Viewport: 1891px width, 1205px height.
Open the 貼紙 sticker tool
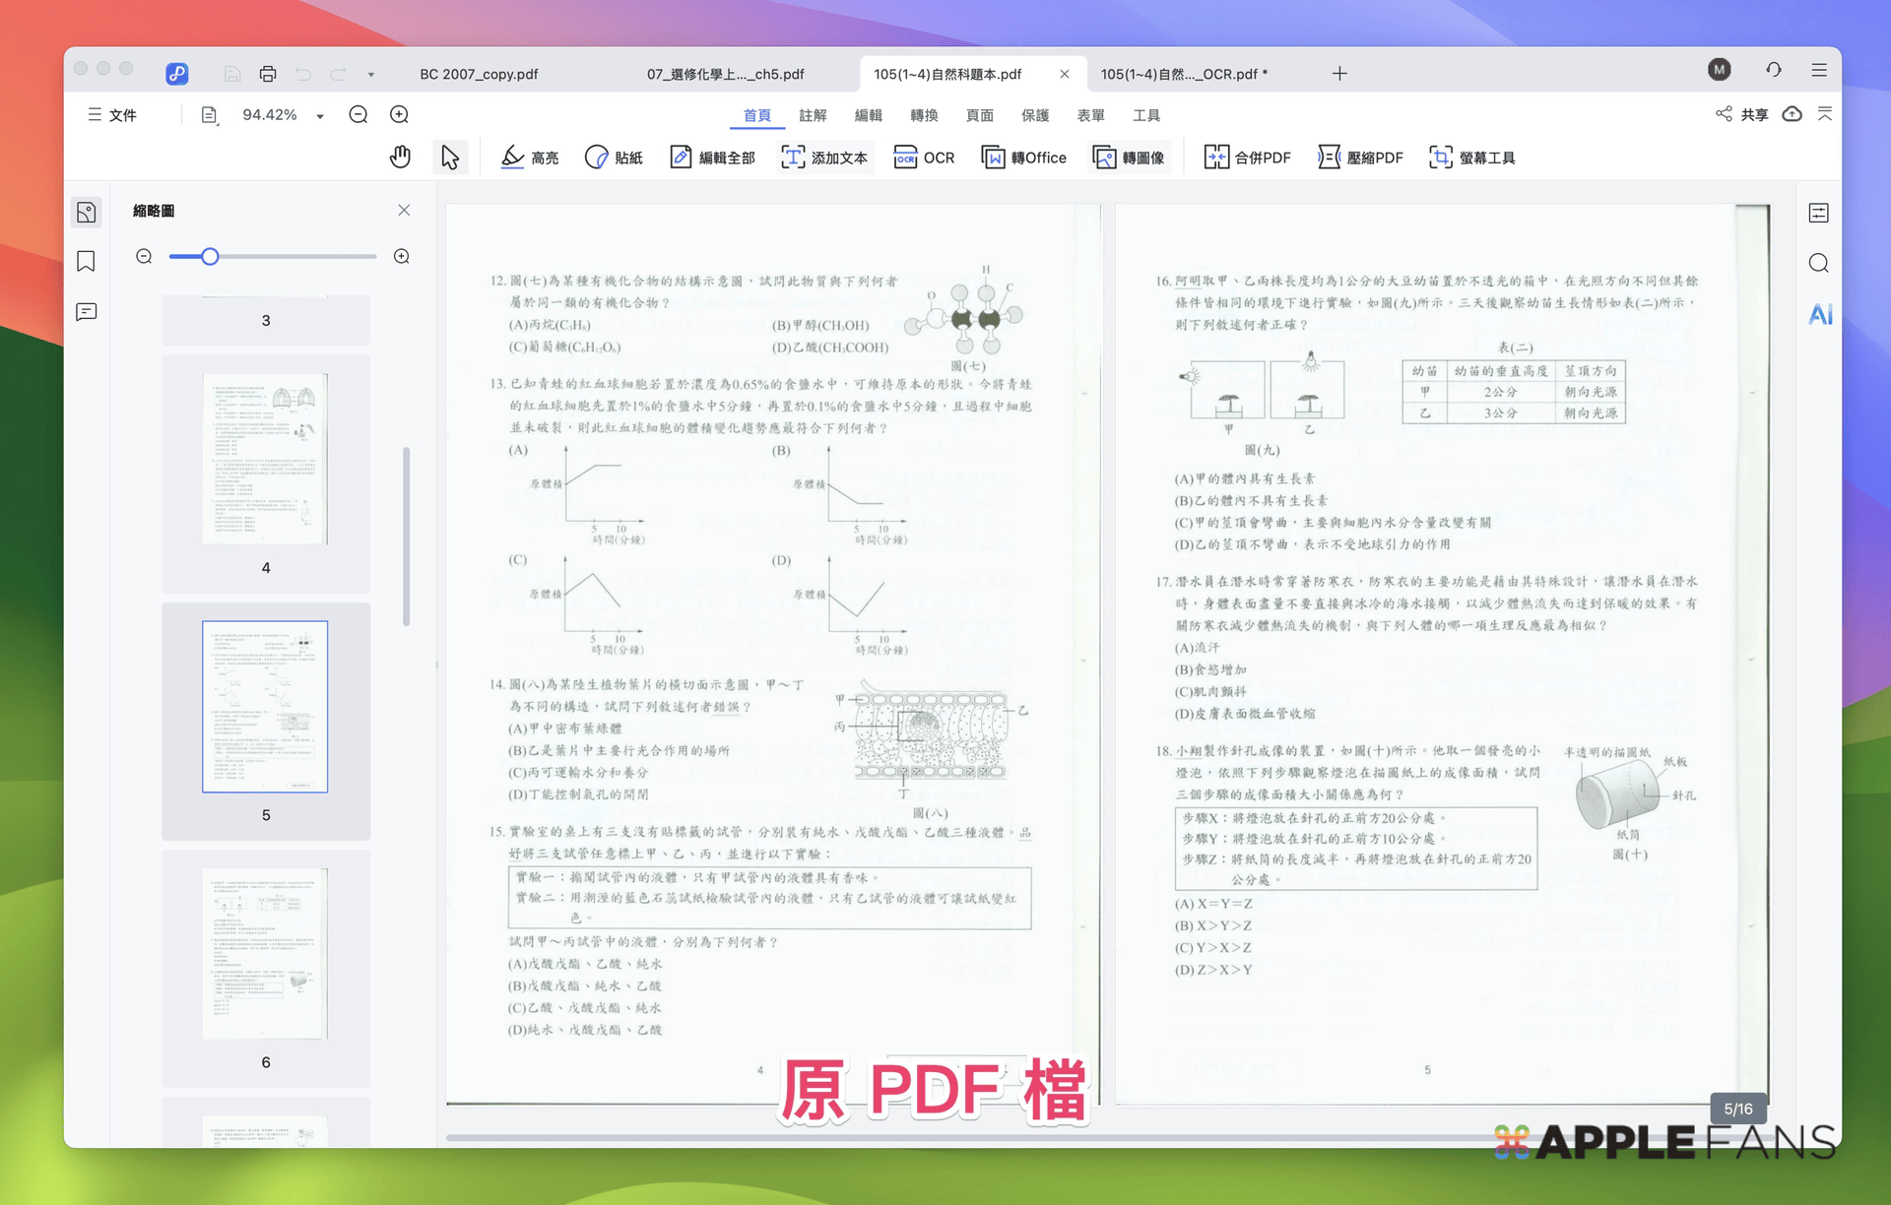coord(613,157)
